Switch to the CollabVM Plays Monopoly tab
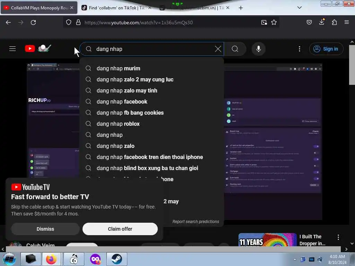The width and height of the screenshot is (355, 266). coord(39,8)
